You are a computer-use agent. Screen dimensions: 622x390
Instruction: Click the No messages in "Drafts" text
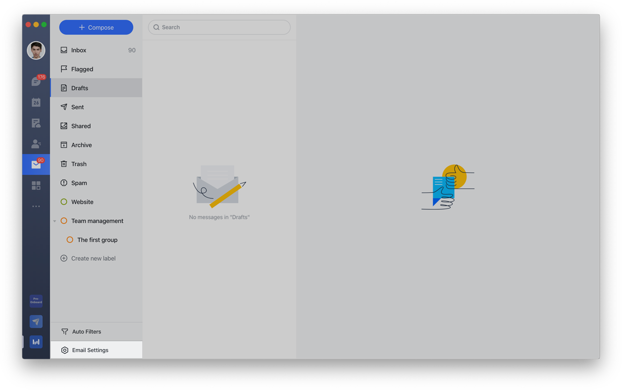(219, 217)
